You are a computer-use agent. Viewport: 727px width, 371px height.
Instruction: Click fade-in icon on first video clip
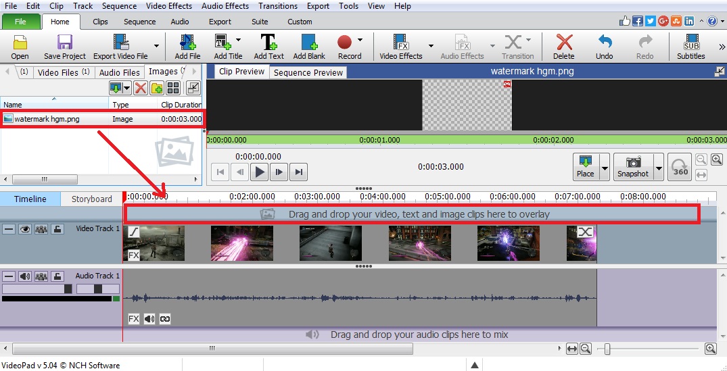[133, 232]
